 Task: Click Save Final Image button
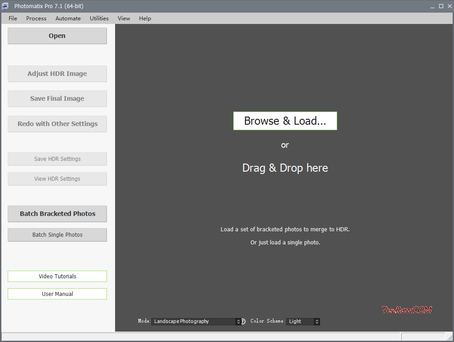[57, 98]
